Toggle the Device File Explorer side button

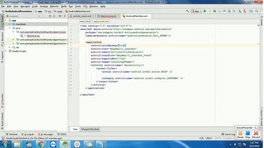click(x=262, y=117)
